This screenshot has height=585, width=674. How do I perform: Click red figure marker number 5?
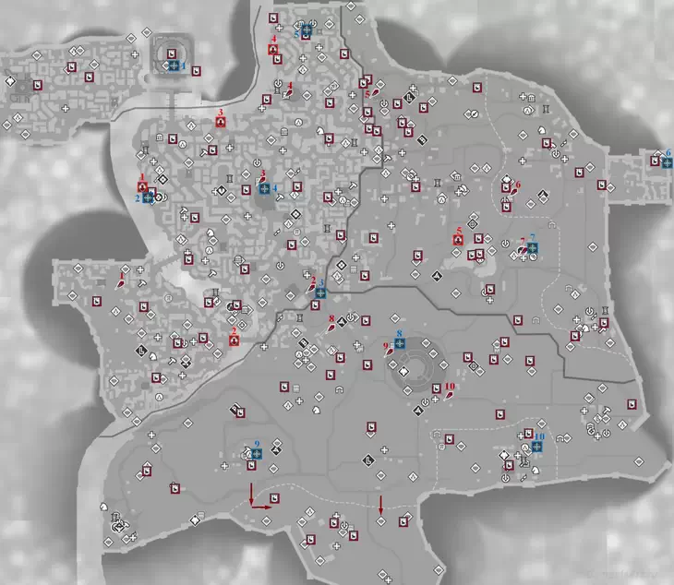coord(458,240)
